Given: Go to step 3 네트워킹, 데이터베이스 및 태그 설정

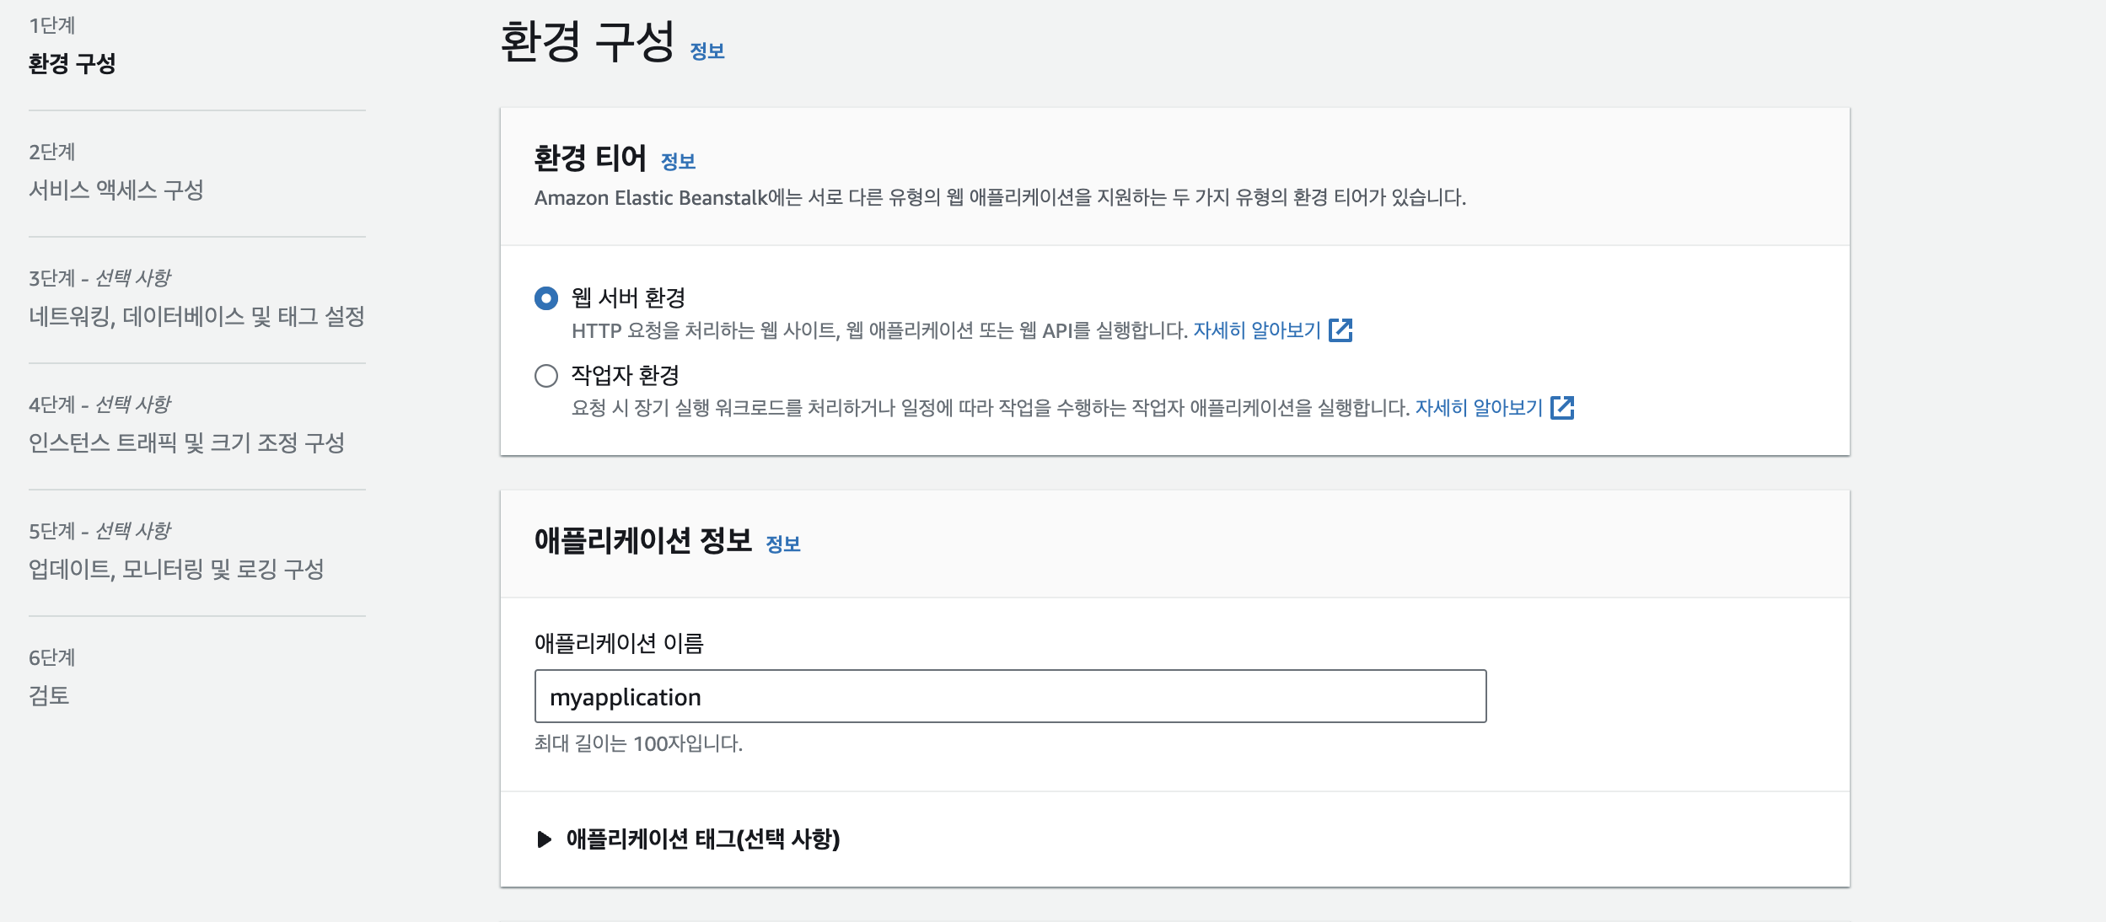Looking at the screenshot, I should pos(196,317).
